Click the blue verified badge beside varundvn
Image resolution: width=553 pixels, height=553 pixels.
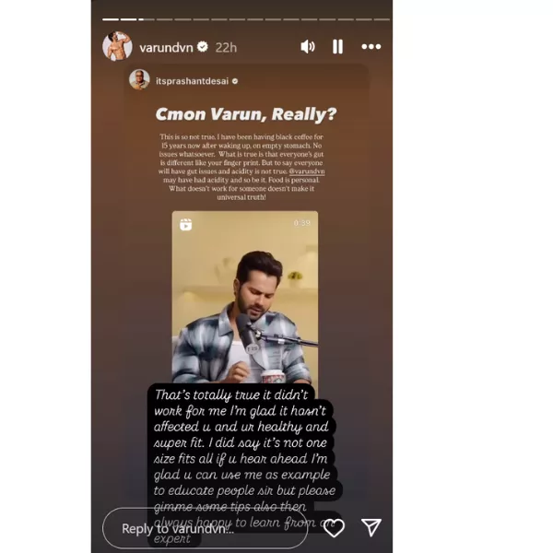point(203,47)
